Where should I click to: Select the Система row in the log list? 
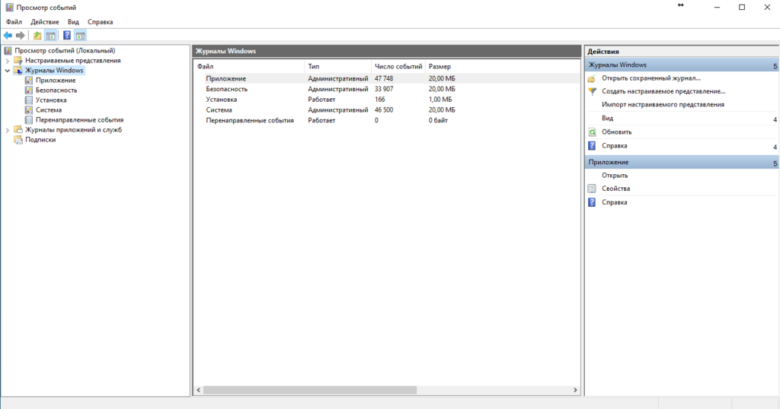pos(386,109)
